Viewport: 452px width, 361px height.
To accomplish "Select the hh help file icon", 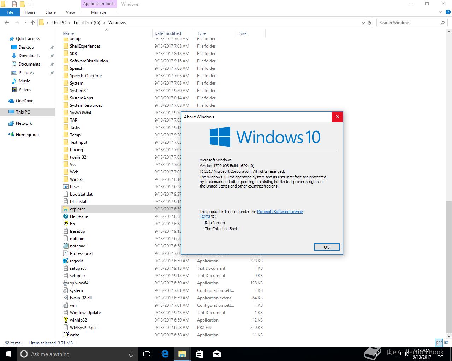I will (x=65, y=224).
